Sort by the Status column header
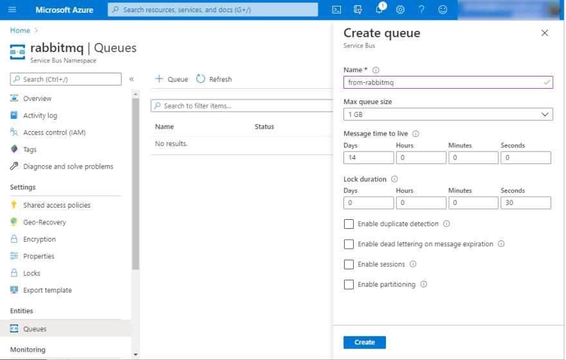 tap(264, 127)
